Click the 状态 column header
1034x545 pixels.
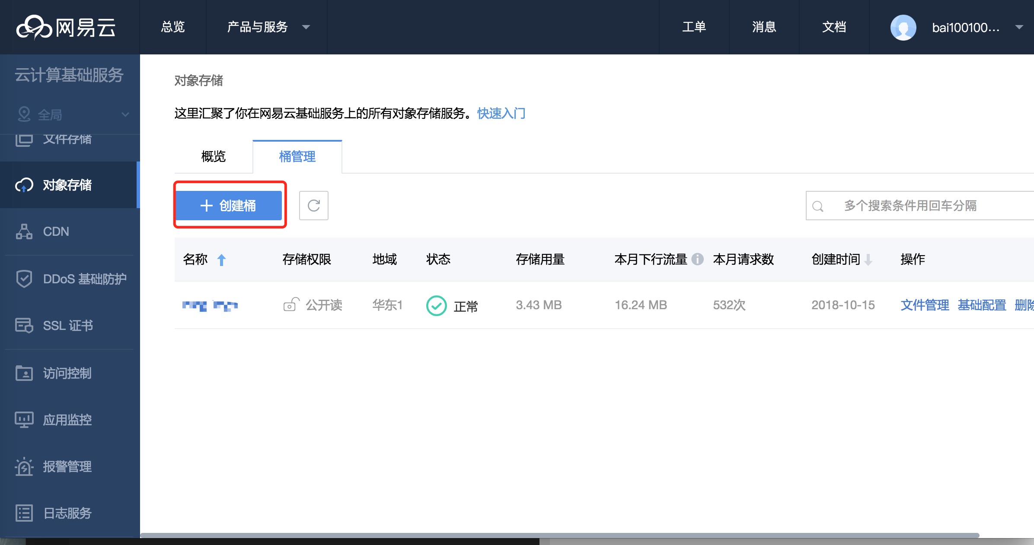tap(438, 259)
